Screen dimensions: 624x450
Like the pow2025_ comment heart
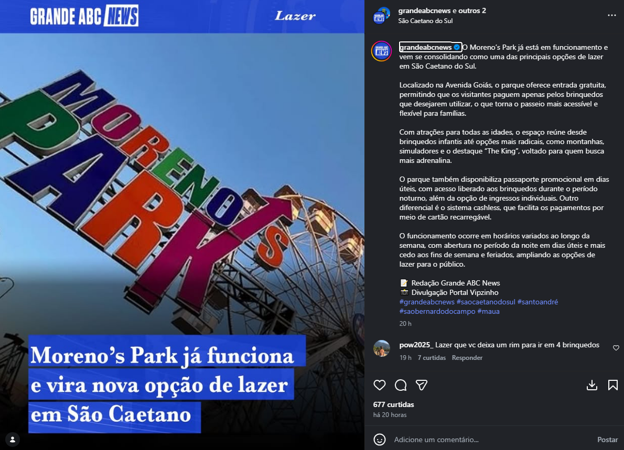click(x=616, y=348)
